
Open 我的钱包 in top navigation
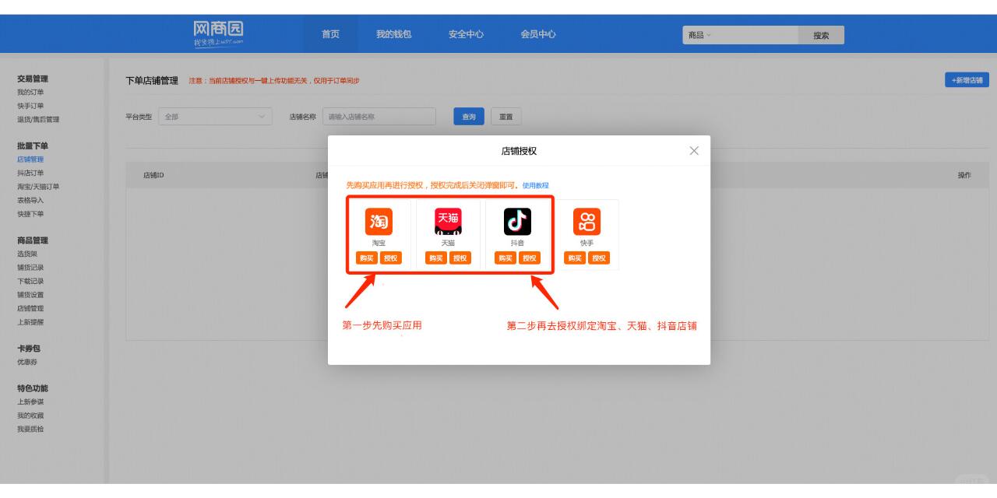[393, 34]
